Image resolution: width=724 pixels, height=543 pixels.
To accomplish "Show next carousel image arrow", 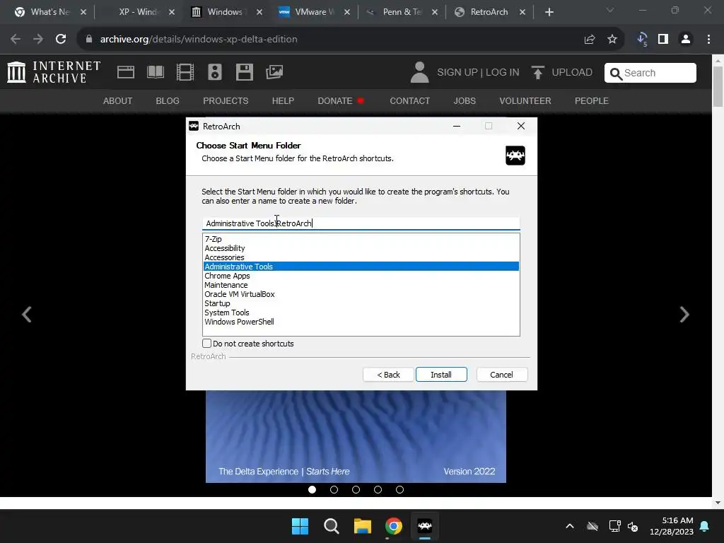I will pyautogui.click(x=684, y=315).
